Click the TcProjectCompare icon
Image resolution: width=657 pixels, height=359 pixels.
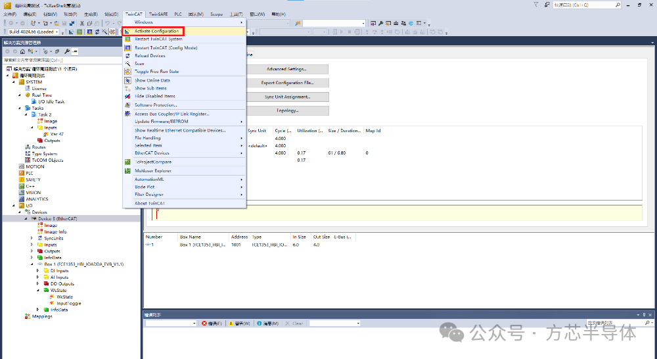click(128, 162)
